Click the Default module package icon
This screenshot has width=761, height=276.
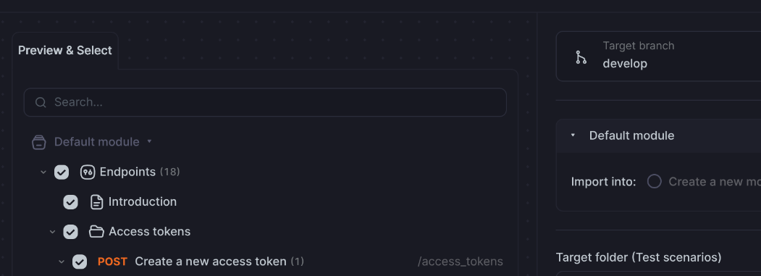[x=39, y=142]
